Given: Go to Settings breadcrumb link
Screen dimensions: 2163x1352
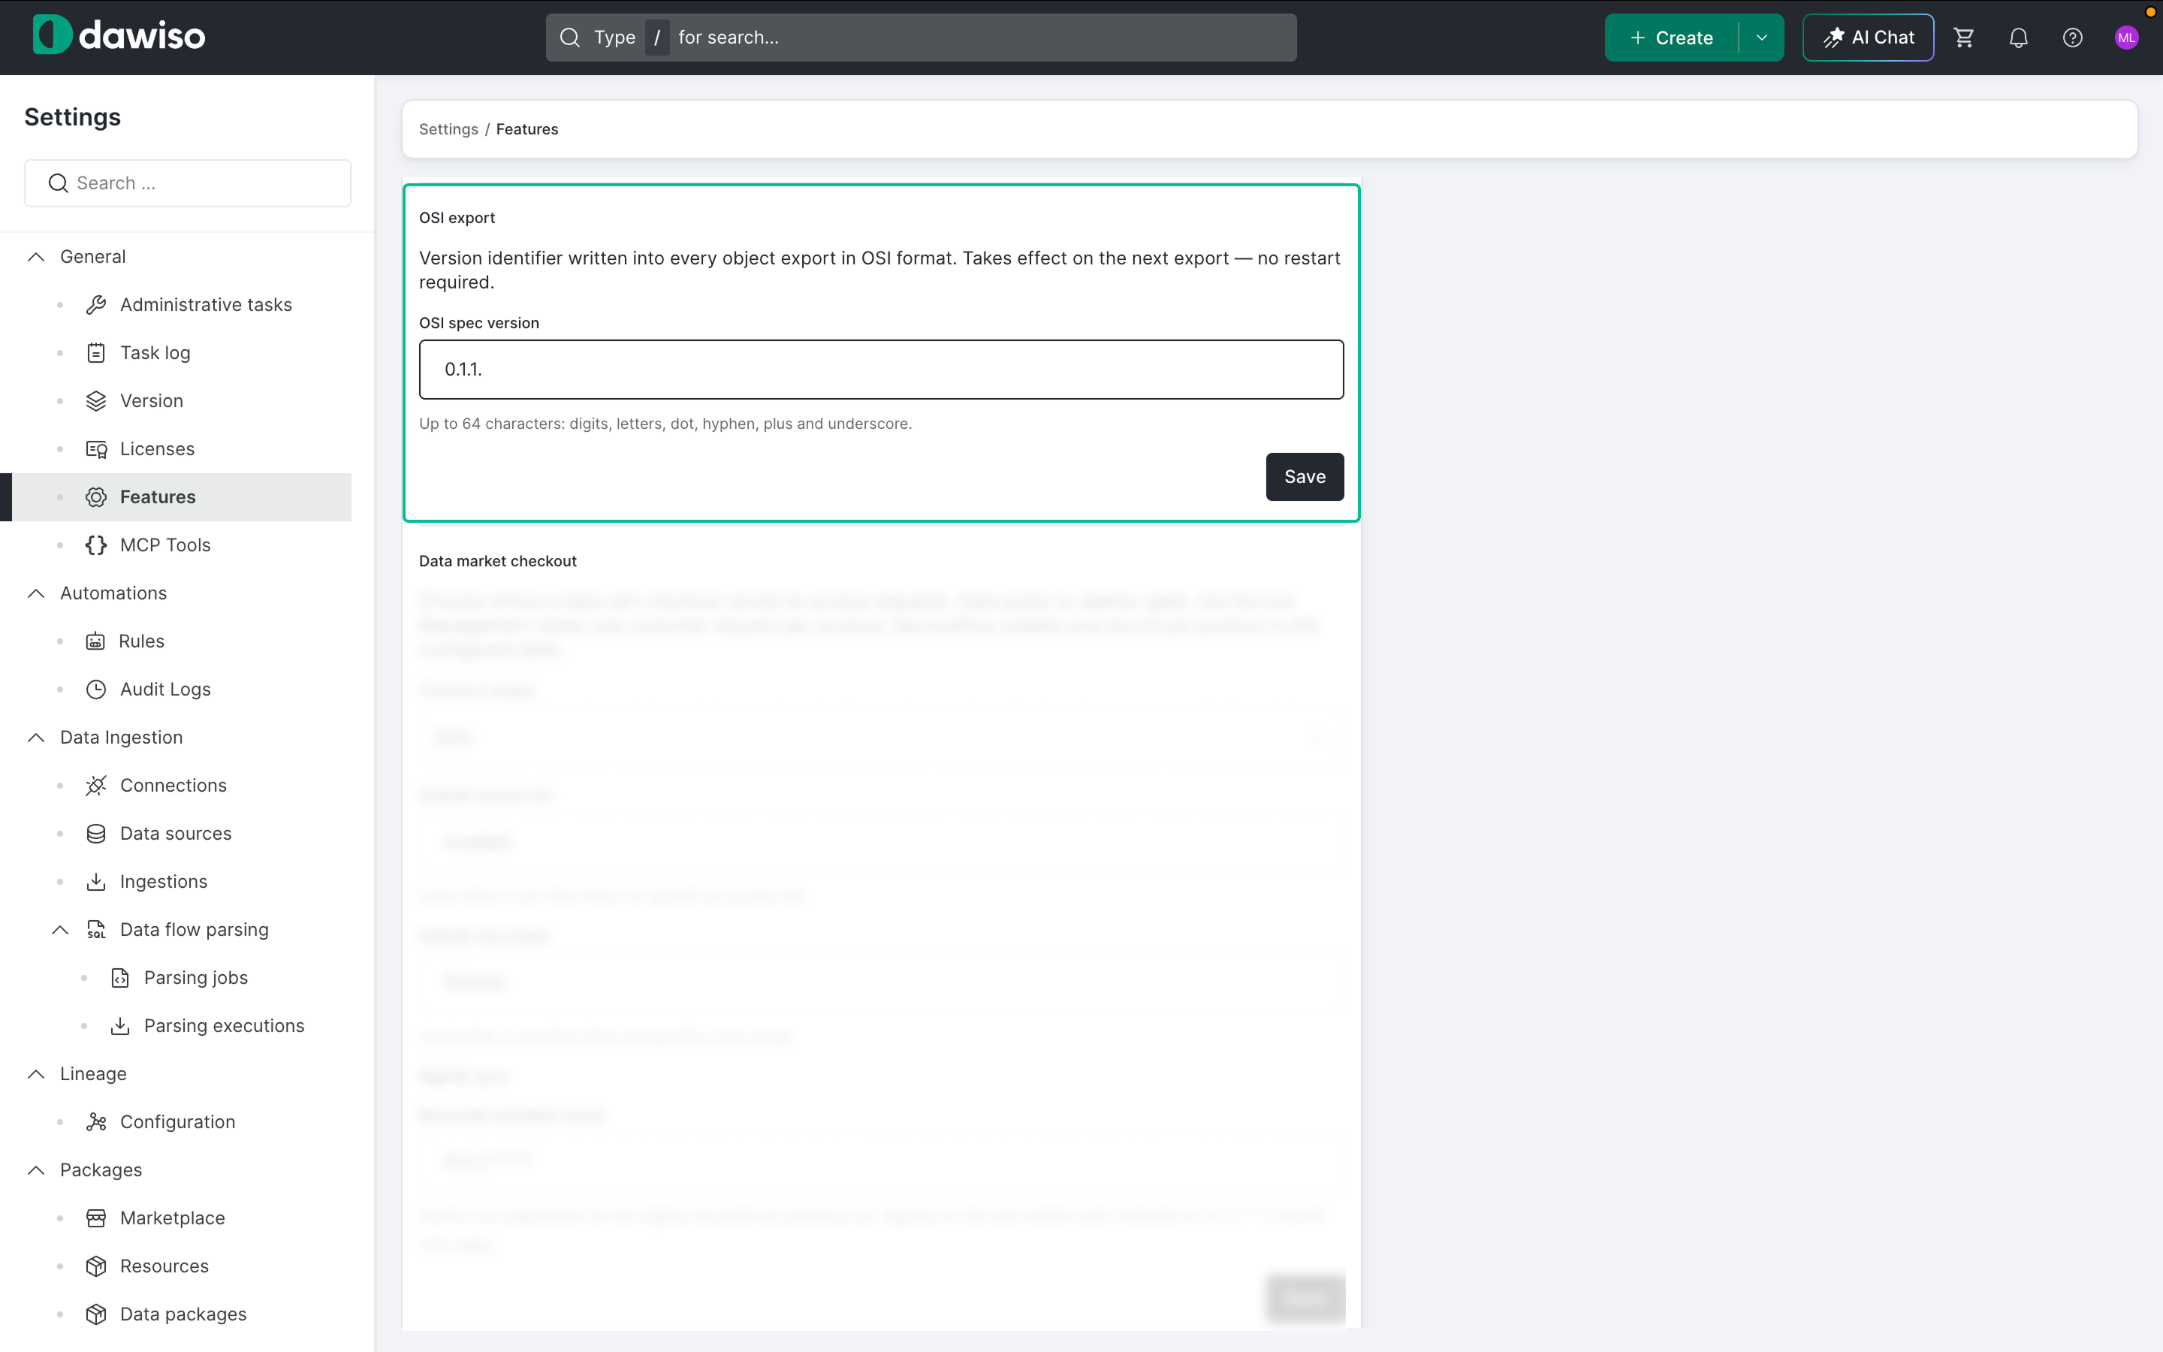Looking at the screenshot, I should 448,130.
